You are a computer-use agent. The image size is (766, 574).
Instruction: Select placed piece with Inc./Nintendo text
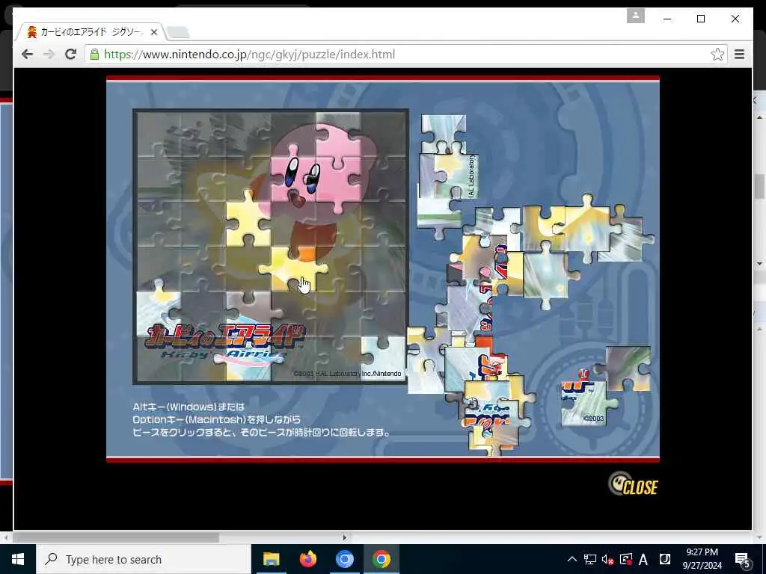click(x=384, y=359)
